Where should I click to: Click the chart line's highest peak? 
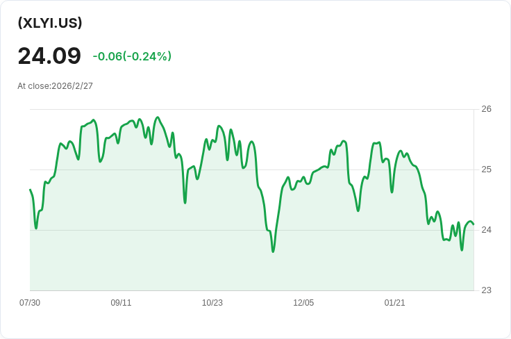(158, 117)
